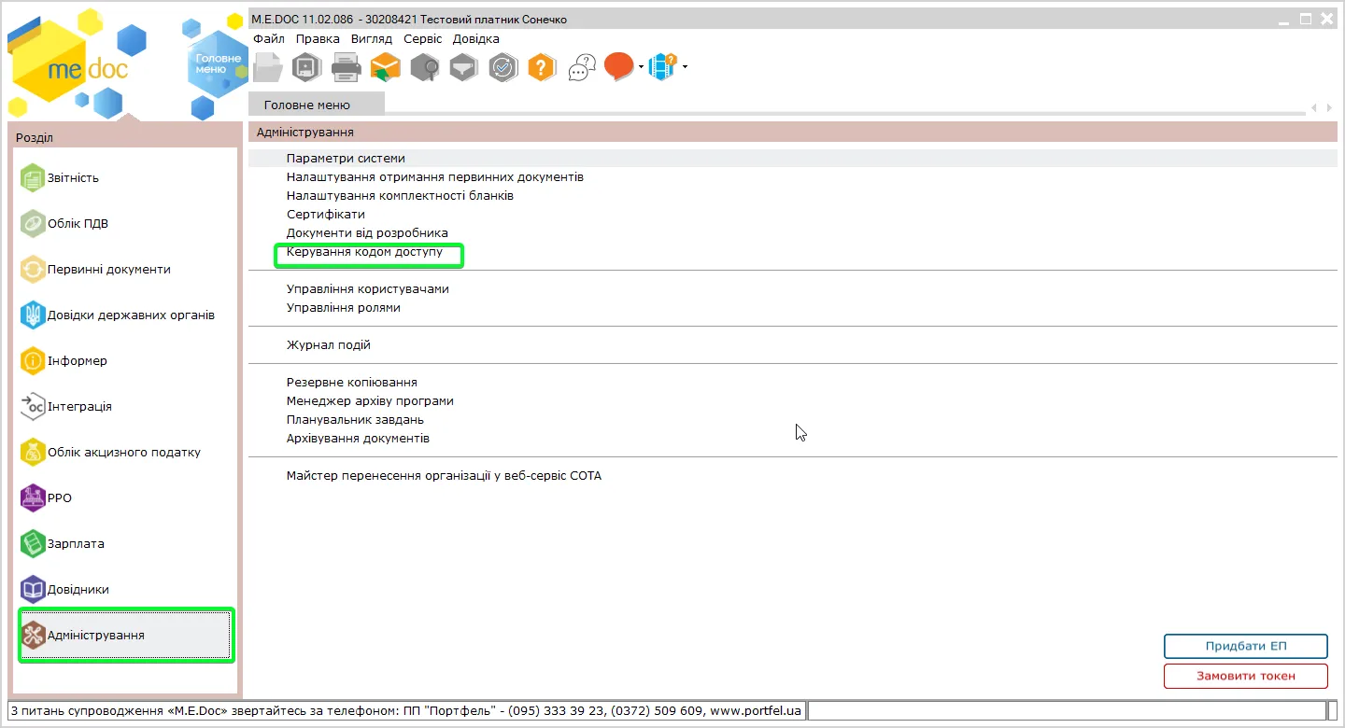Click the magnifier search toolbar icon

click(425, 68)
